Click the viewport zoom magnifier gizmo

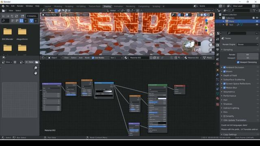(211, 34)
